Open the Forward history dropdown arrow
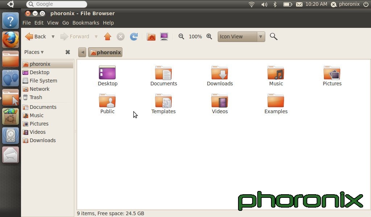 (x=96, y=37)
